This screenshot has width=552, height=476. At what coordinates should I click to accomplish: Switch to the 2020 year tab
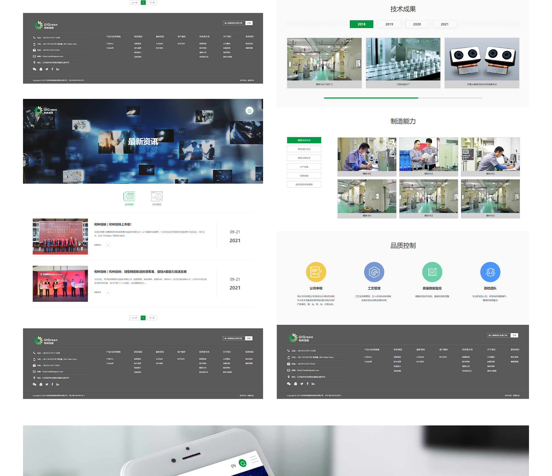coord(417,24)
